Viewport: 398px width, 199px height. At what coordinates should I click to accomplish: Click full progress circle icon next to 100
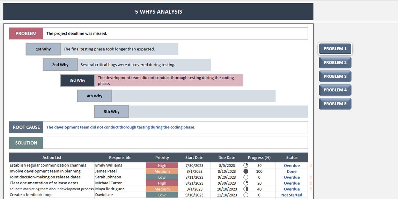246,171
